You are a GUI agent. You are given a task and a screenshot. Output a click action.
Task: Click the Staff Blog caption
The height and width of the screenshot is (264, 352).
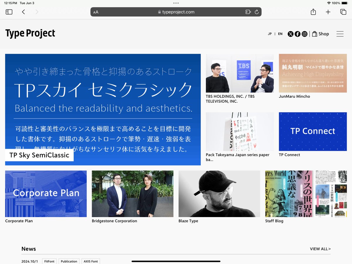[274, 221]
